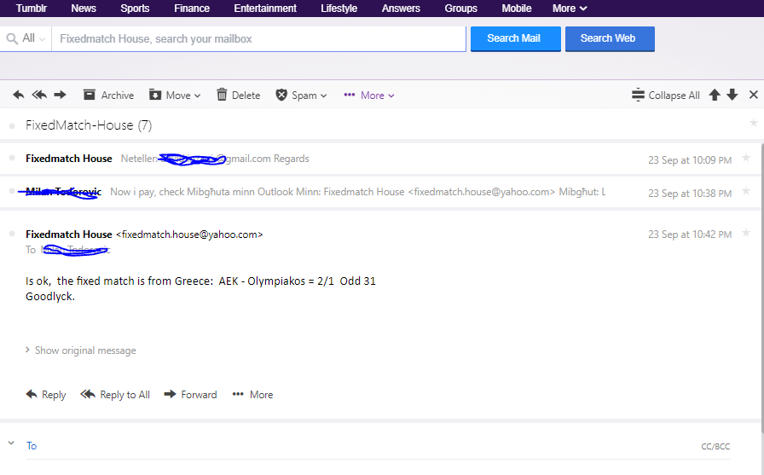Screen dimensions: 764x475
Task: Toggle unread dot for 10:09 PM message
Action: [x=12, y=158]
